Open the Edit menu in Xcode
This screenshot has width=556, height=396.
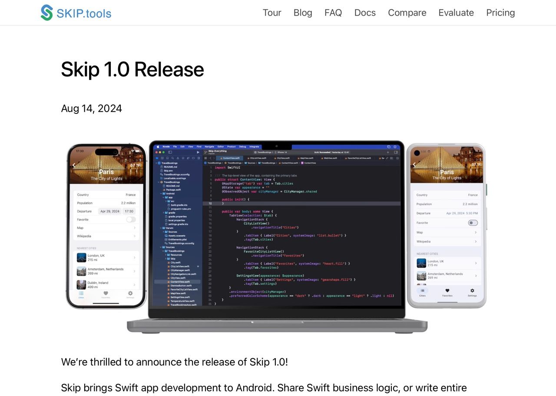[182, 146]
